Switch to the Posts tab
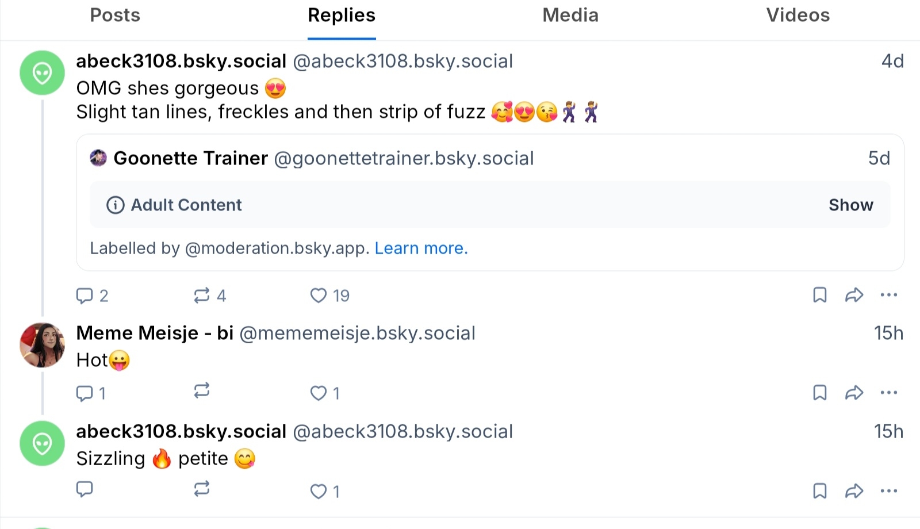Screen dimensions: 920x529 pos(115,16)
